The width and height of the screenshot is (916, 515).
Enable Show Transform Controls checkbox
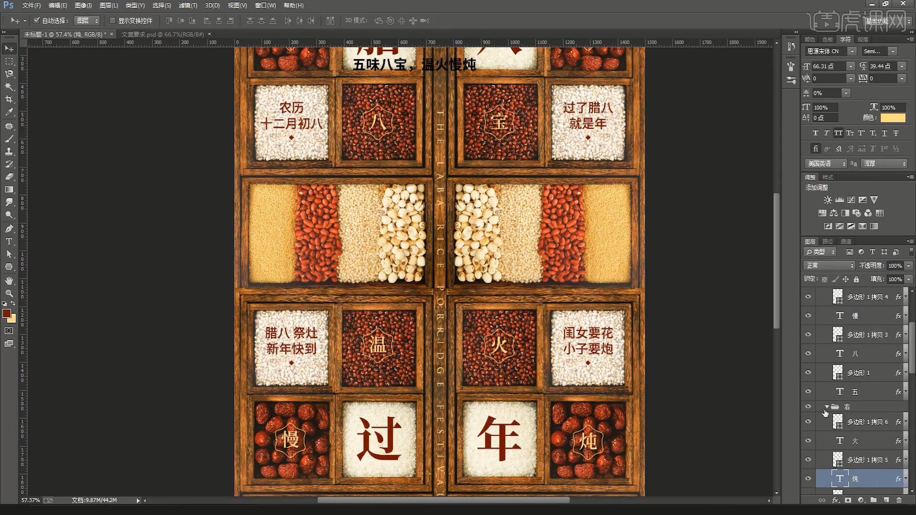(x=113, y=21)
